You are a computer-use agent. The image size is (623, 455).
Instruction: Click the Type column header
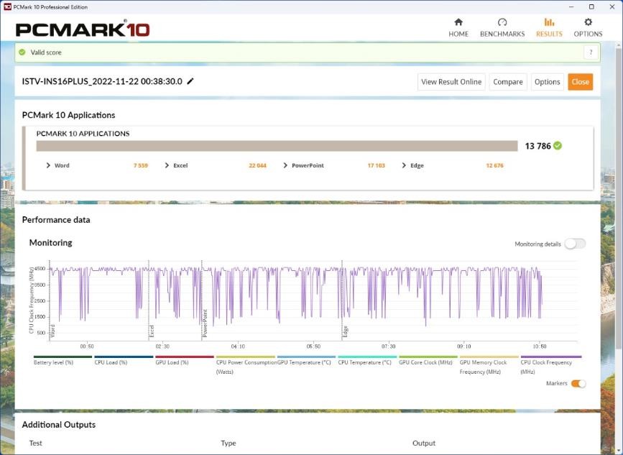click(x=229, y=443)
